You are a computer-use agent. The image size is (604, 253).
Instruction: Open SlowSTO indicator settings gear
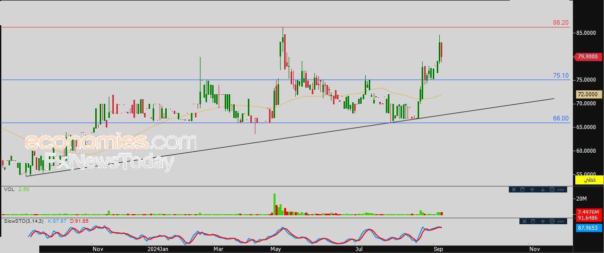point(552,221)
